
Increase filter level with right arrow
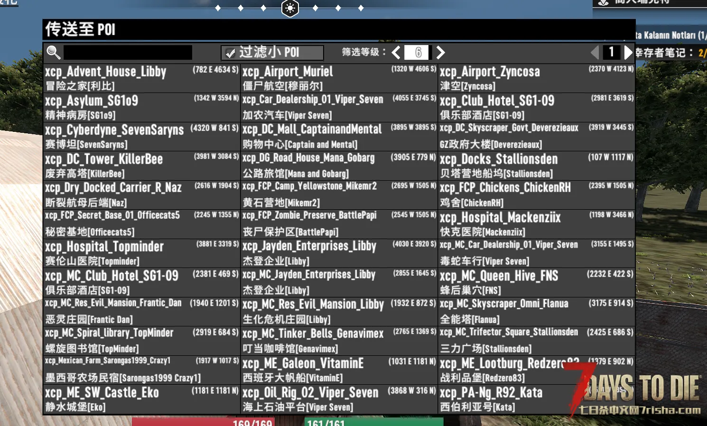[x=440, y=52]
